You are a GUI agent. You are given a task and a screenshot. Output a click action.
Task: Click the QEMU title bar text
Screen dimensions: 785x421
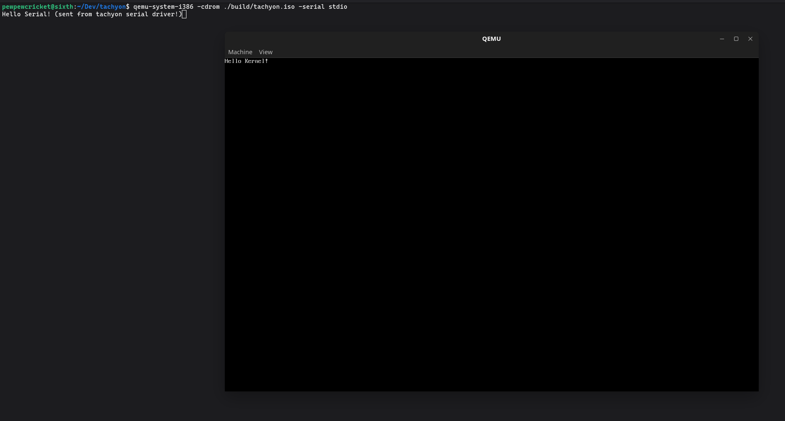491,39
